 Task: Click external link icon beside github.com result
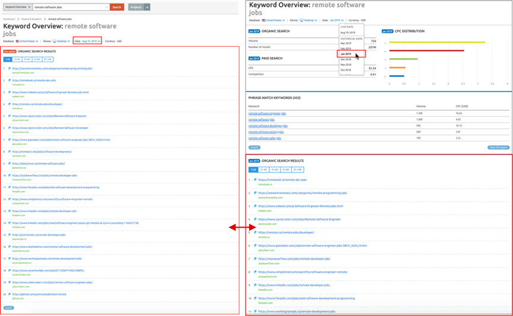point(9,294)
